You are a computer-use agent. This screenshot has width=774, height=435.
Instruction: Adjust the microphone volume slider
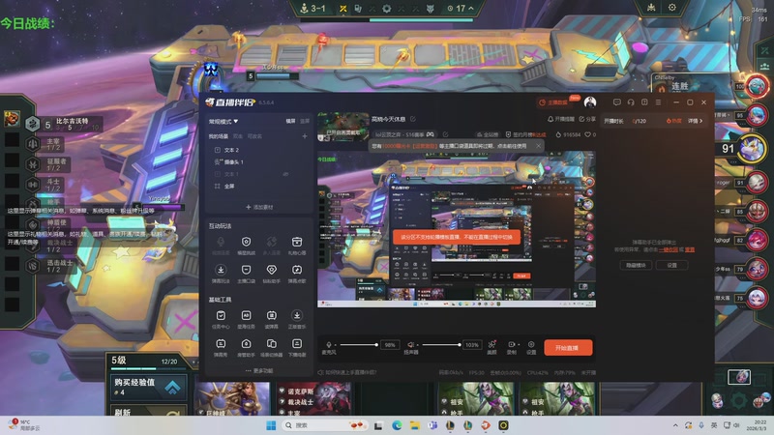click(x=358, y=345)
